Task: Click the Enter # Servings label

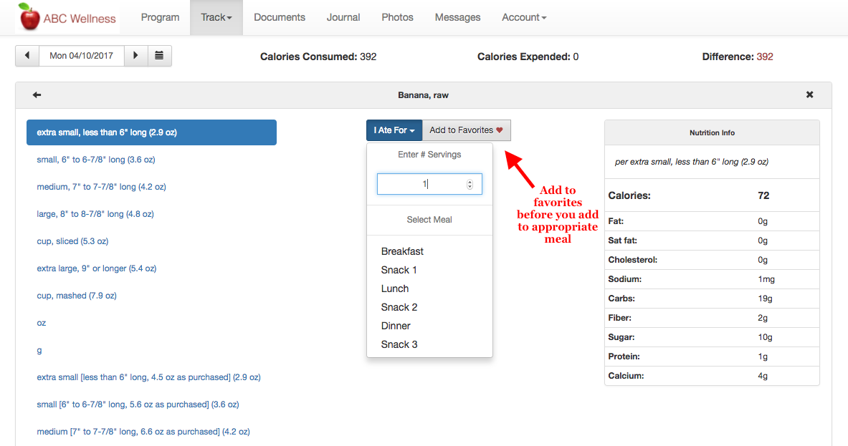Action: click(x=429, y=155)
